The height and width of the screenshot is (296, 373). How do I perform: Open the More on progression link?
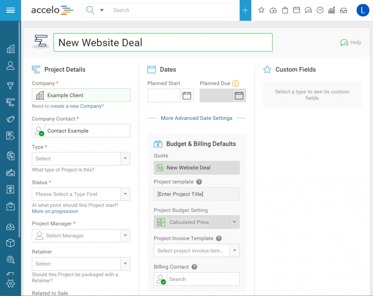[55, 211]
